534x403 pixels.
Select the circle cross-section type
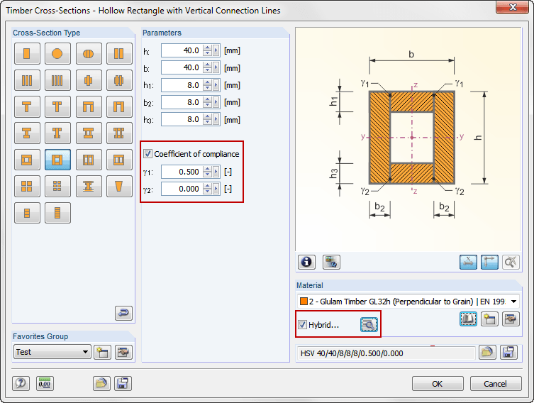57,53
